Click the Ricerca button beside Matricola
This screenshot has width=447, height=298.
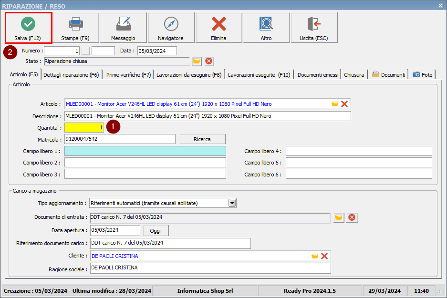[202, 139]
